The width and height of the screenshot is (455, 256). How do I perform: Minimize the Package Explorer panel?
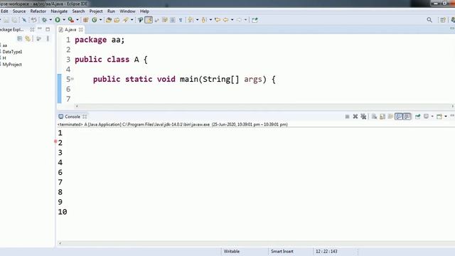[x=40, y=29]
